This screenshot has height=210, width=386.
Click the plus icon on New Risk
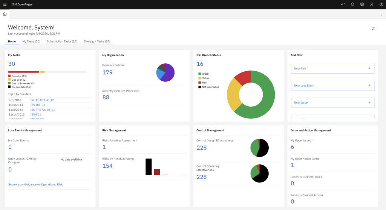point(369,69)
